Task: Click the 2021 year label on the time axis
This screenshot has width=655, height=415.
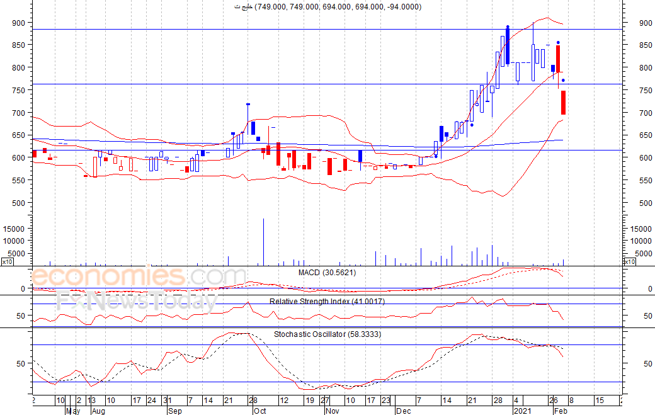Action: pos(522,411)
